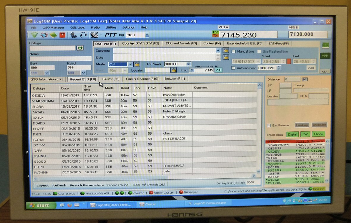Click the satellite dish toolbar icon
Viewport: 351px width, 223px height.
(x=94, y=35)
